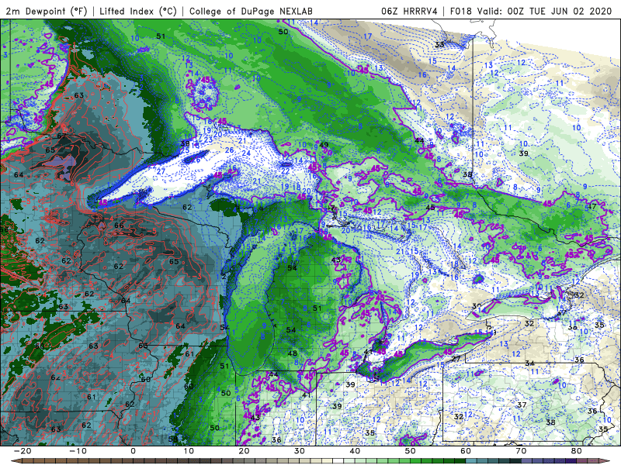This screenshot has height=465, width=621.
Task: Click the "College of DuPage NEXLAB" header text
Action: click(x=251, y=11)
